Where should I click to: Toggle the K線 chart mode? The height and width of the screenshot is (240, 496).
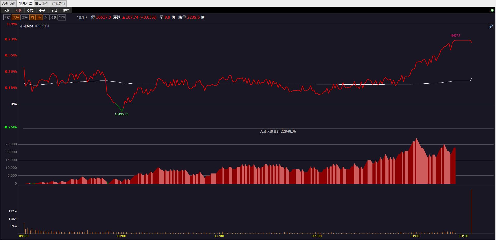[7, 17]
